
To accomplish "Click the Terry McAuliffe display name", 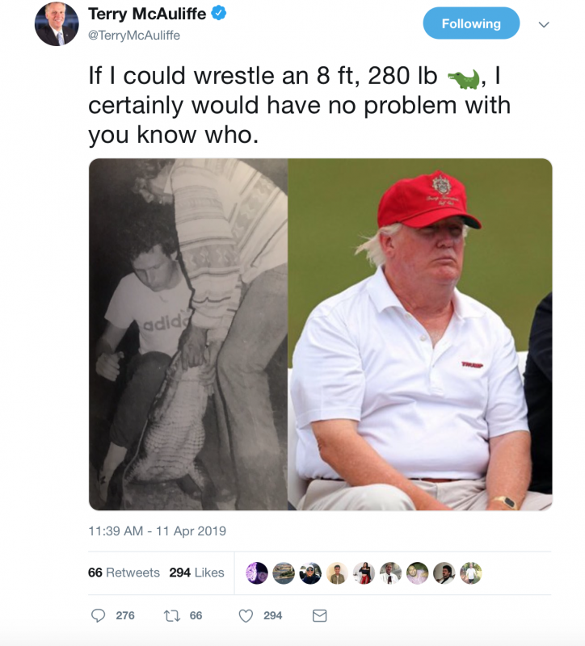I will point(147,14).
